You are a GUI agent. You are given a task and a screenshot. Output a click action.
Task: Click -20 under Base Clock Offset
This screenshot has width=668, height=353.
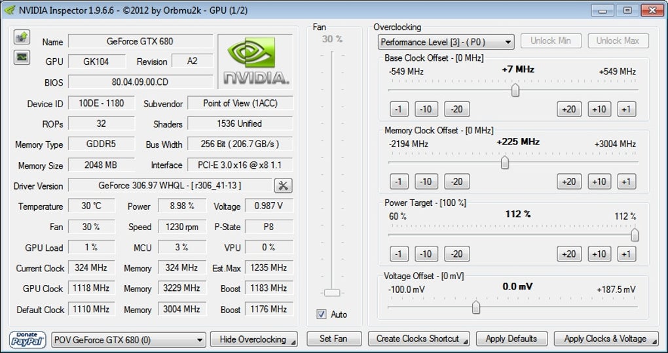456,109
